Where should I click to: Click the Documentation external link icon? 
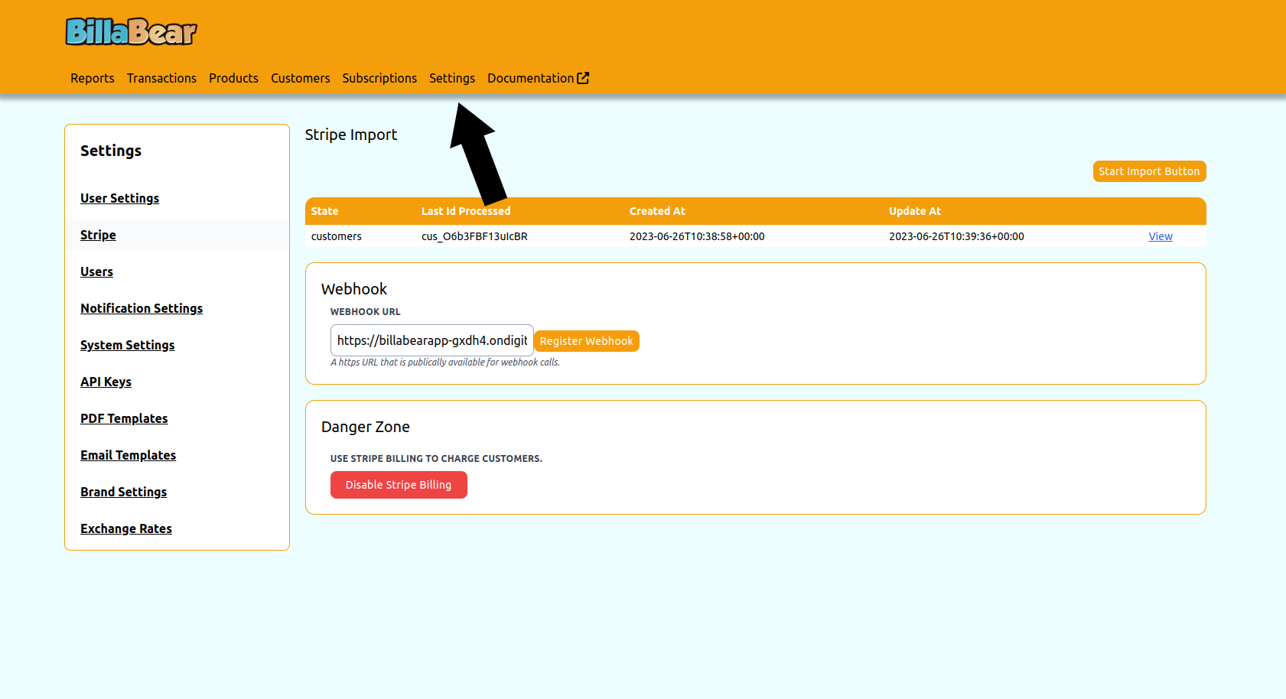583,78
